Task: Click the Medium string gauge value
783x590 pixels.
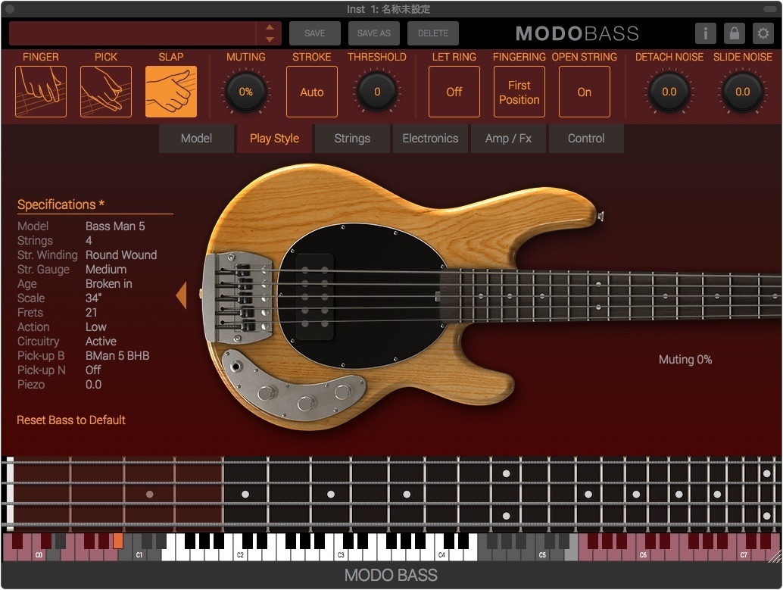Action: [106, 270]
